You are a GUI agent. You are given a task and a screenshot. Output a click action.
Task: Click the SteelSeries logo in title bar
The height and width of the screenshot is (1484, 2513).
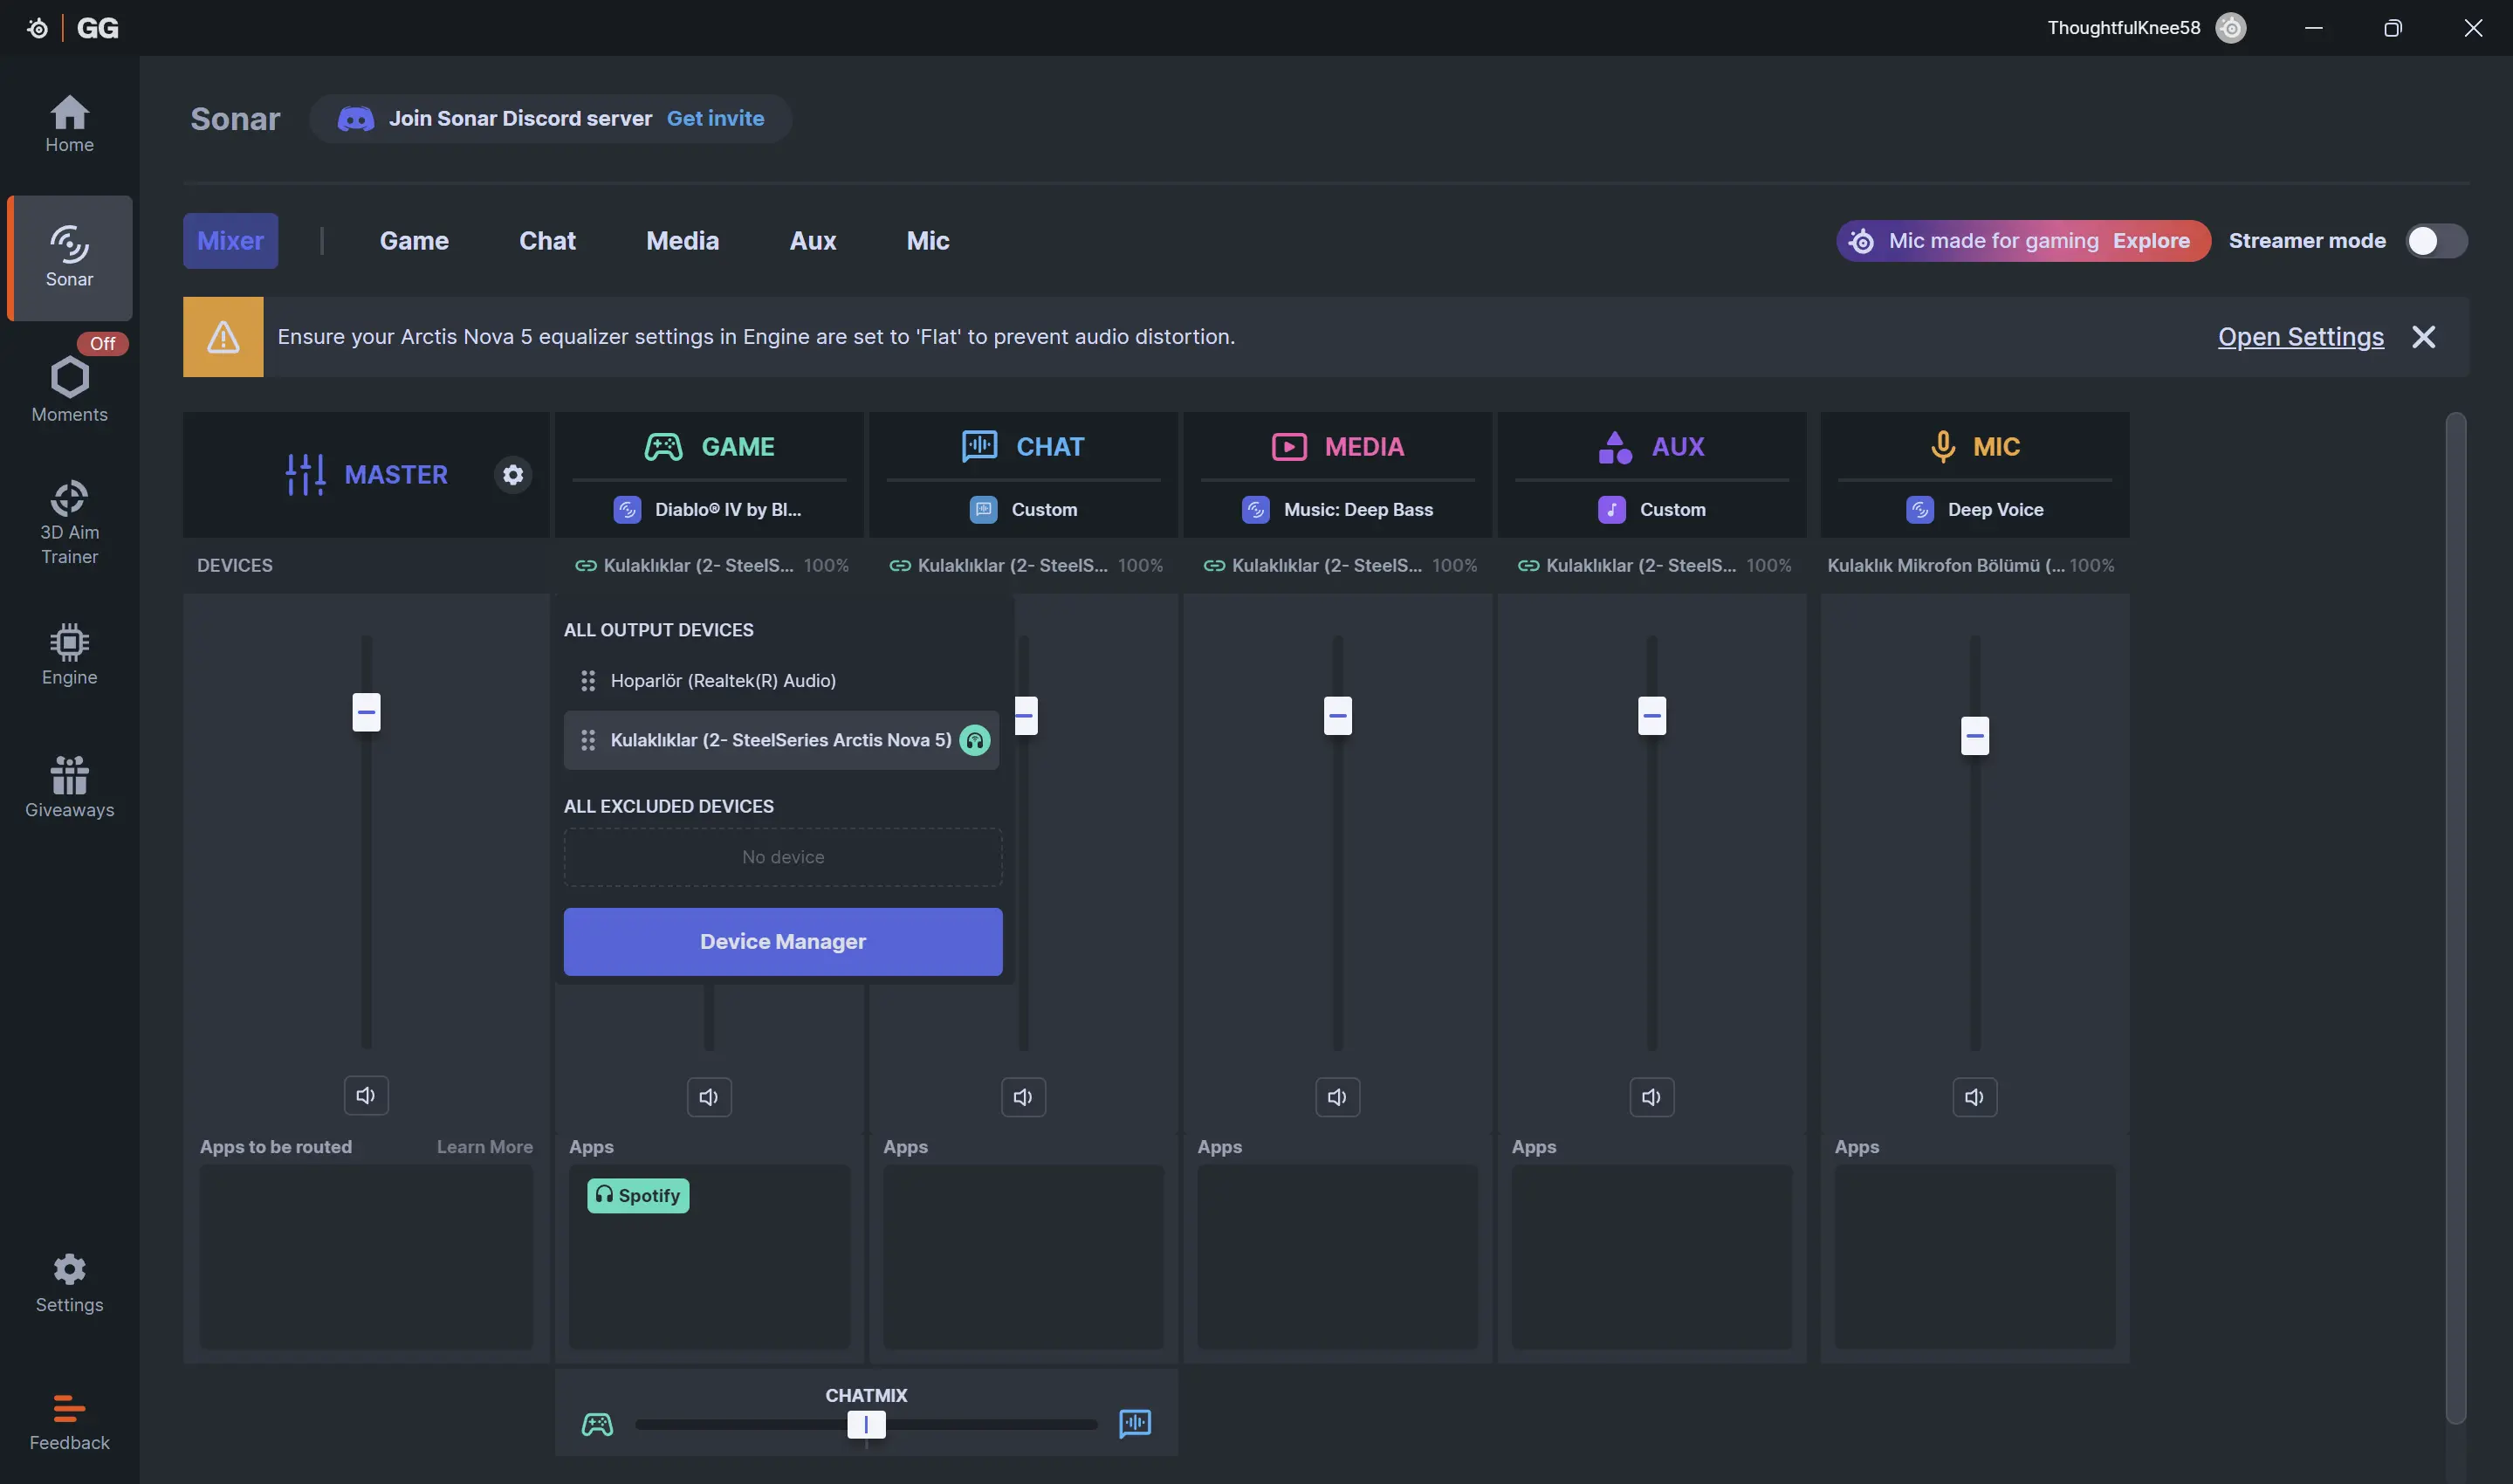37,28
